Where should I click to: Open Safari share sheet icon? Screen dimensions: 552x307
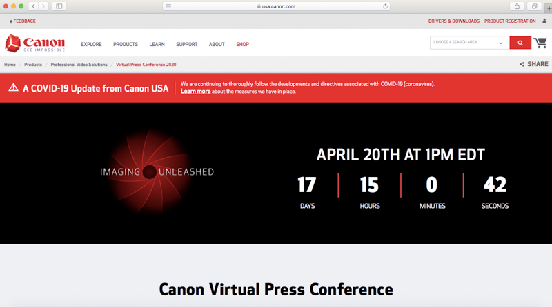click(x=517, y=6)
